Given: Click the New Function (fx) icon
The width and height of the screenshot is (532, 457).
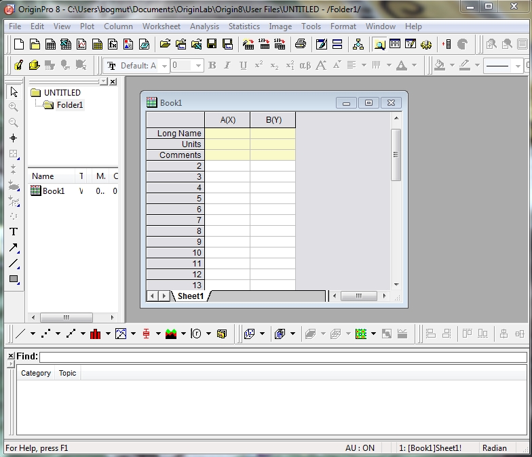Looking at the screenshot, I should tap(113, 44).
